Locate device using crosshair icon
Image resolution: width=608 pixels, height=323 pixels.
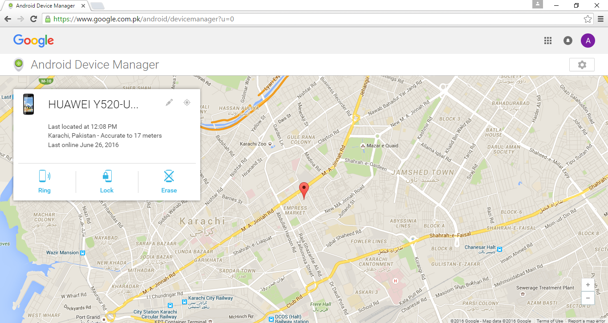click(x=187, y=102)
